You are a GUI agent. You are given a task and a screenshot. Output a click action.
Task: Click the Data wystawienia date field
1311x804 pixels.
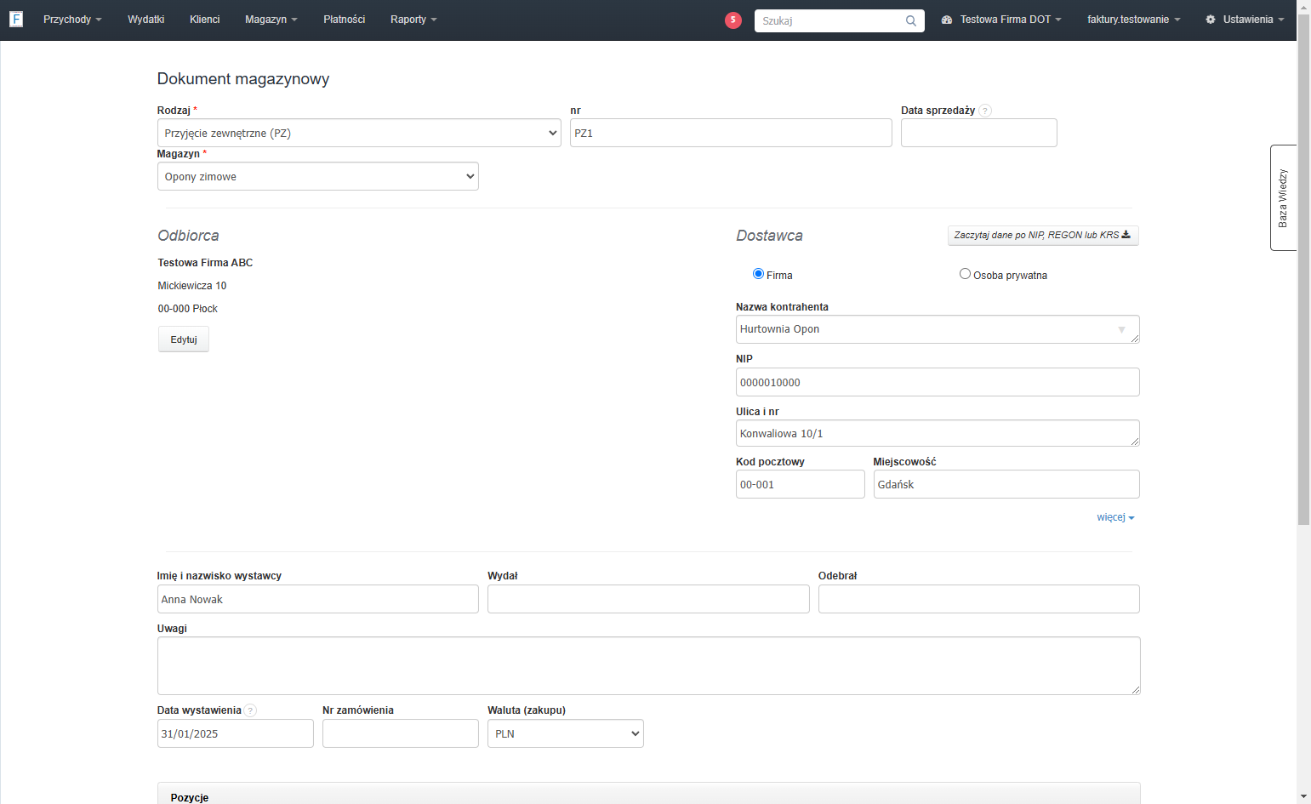pos(236,733)
